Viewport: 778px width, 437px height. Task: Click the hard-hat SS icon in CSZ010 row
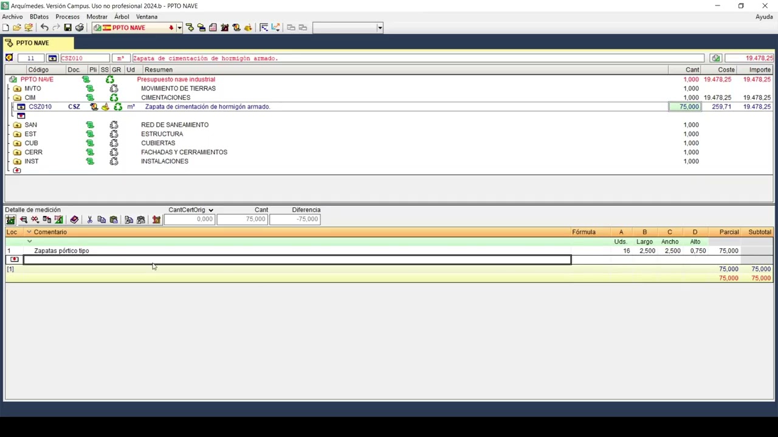coord(105,107)
